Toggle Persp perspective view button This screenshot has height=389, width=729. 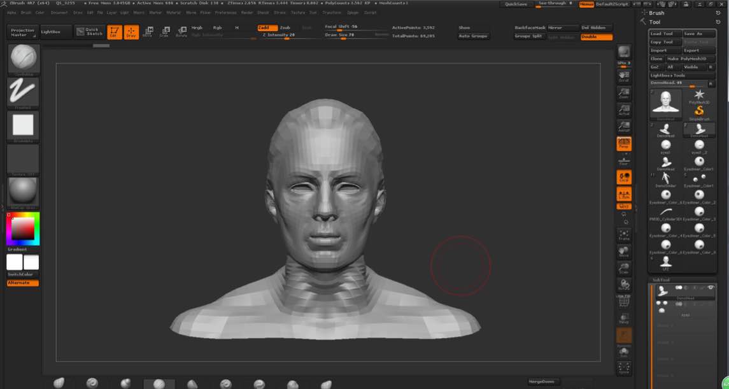click(x=624, y=145)
